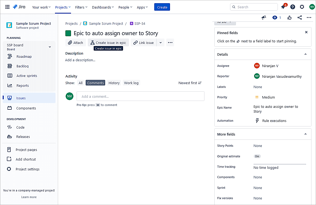Open the app switcher grid icon
Image resolution: width=316 pixels, height=205 pixels.
7,7
